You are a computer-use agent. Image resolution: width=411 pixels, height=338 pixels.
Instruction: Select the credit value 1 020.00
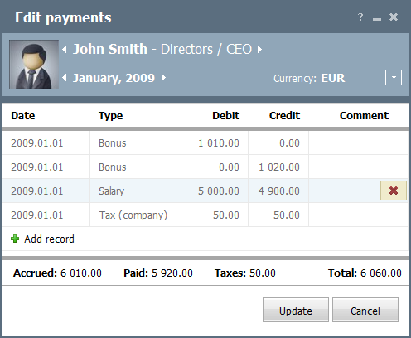coord(278,167)
